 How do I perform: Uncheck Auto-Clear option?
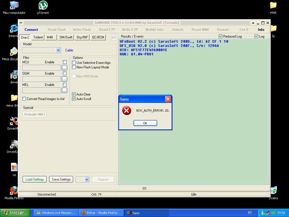74,94
